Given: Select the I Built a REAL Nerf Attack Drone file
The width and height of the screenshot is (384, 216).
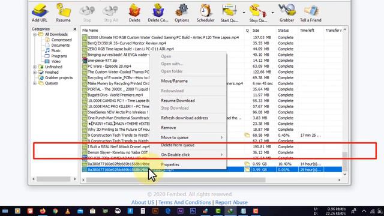Looking at the screenshot, I should point(119,146).
